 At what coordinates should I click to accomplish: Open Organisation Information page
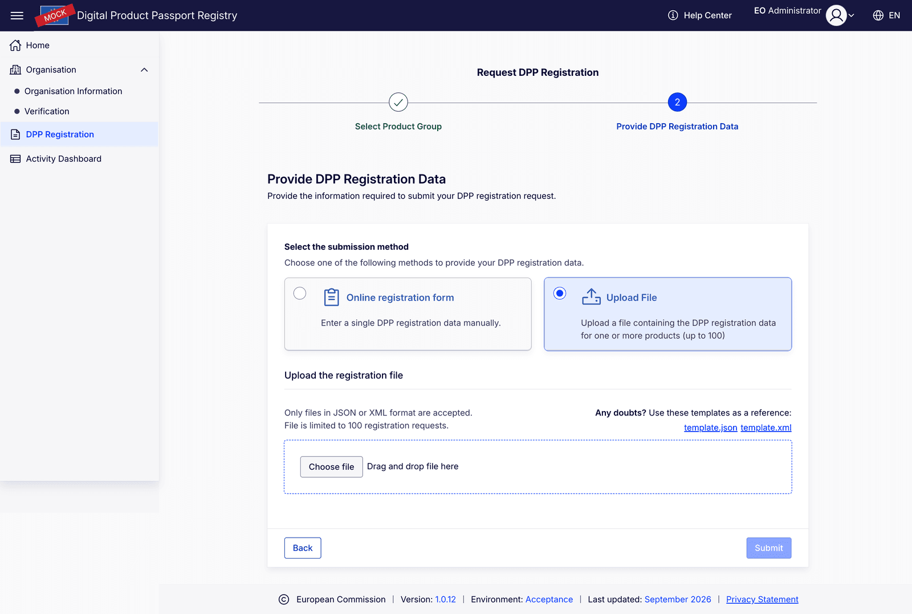click(73, 91)
